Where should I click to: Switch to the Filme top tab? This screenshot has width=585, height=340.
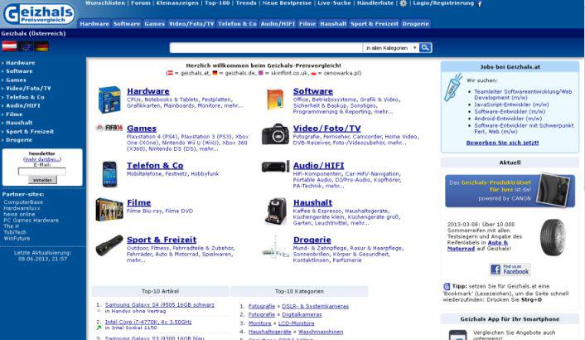[x=307, y=23]
